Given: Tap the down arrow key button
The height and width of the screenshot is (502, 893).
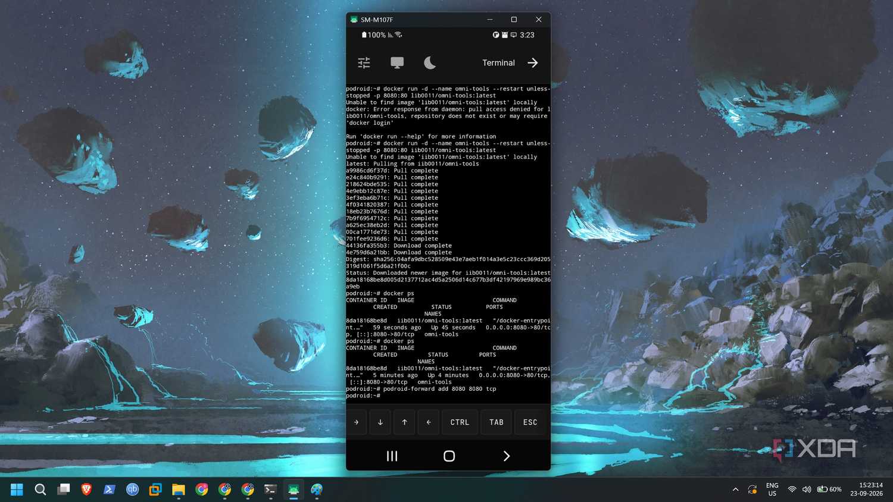Looking at the screenshot, I should pos(380,422).
